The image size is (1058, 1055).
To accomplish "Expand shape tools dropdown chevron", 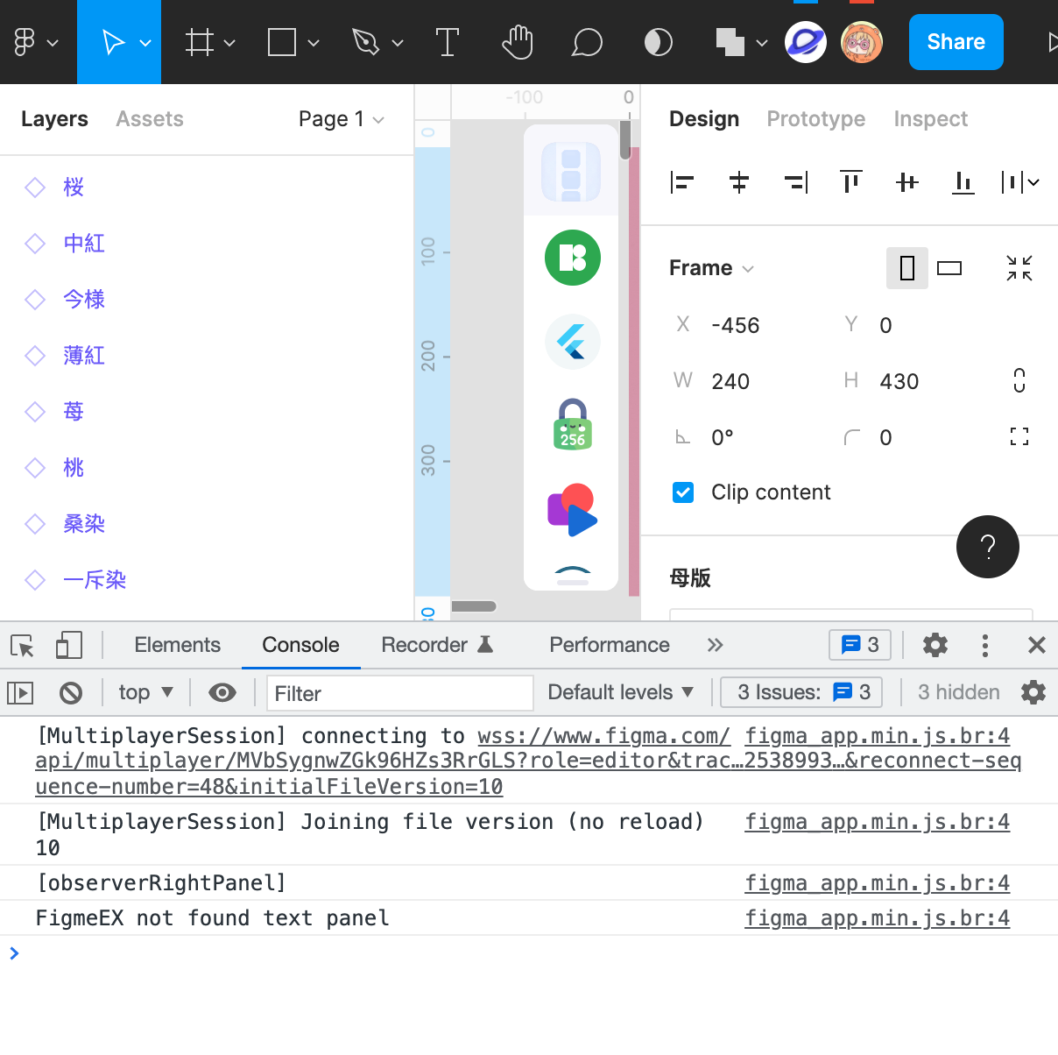I will (x=314, y=42).
